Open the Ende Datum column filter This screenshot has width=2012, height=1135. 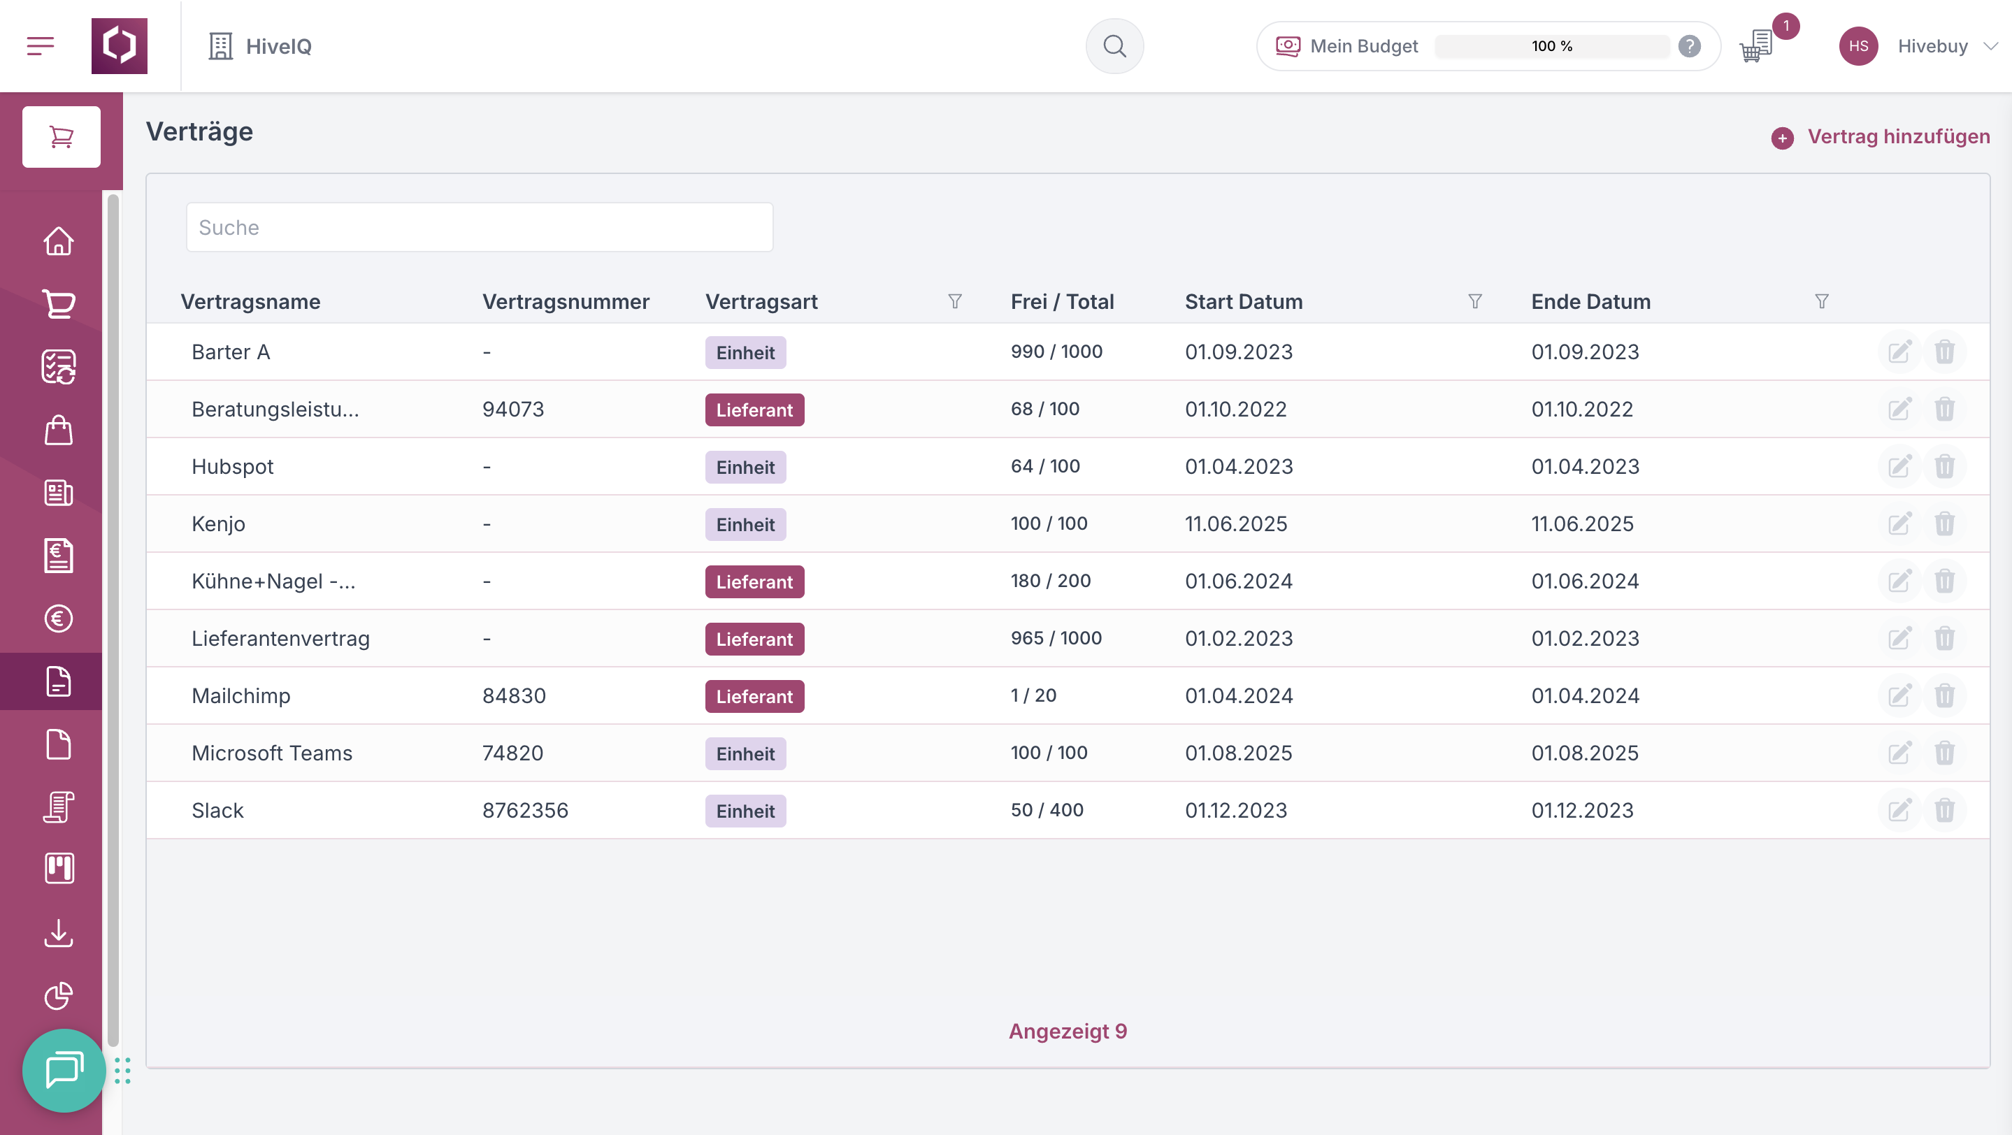tap(1821, 301)
